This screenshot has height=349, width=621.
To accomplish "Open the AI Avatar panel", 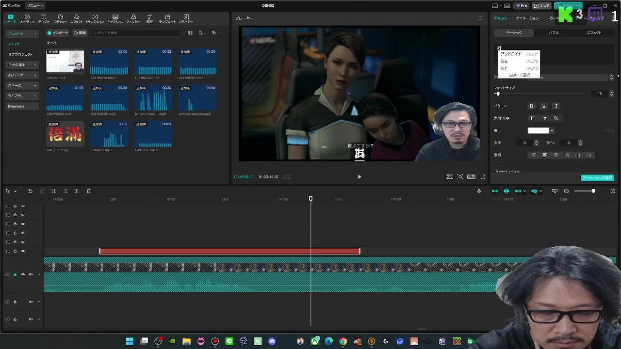I will [186, 18].
